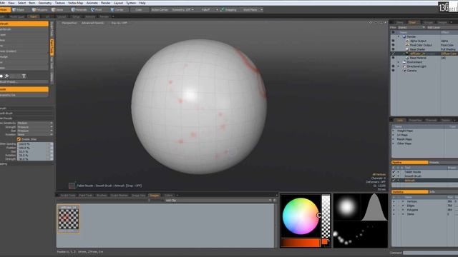Image resolution: width=458 pixels, height=257 pixels.
Task: Select the procedural brush lightning icon
Action: click(x=6, y=76)
